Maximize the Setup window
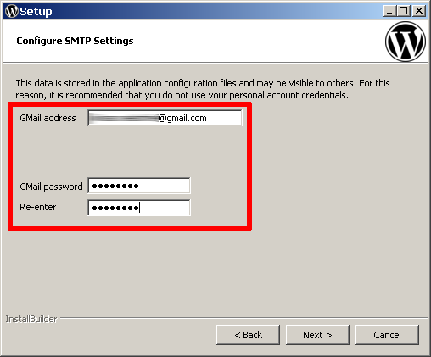The height and width of the screenshot is (357, 431). pyautogui.click(x=404, y=11)
